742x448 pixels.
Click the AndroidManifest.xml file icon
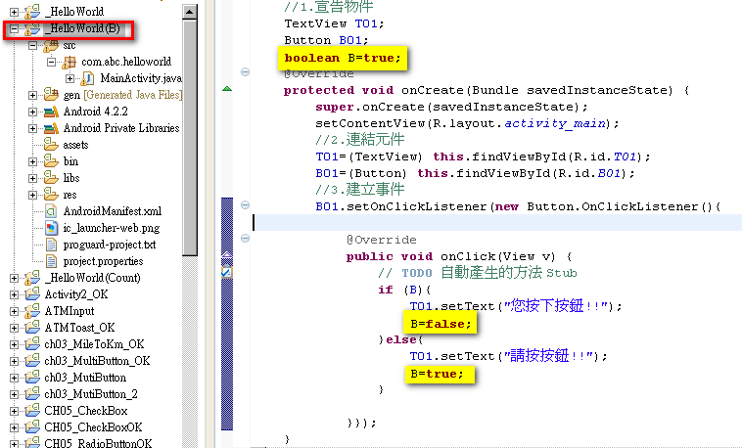51,211
